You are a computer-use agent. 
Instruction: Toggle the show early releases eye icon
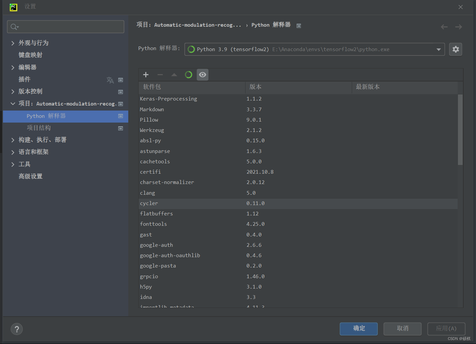(x=202, y=75)
